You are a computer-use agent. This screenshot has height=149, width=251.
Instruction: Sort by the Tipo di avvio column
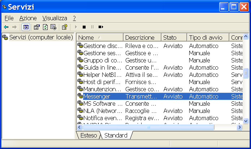click(208, 38)
